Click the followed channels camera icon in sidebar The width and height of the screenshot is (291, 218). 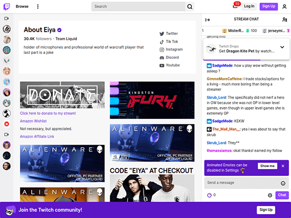[7, 19]
